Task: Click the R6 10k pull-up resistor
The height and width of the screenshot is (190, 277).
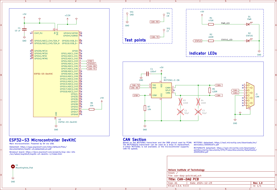Action: (91, 109)
